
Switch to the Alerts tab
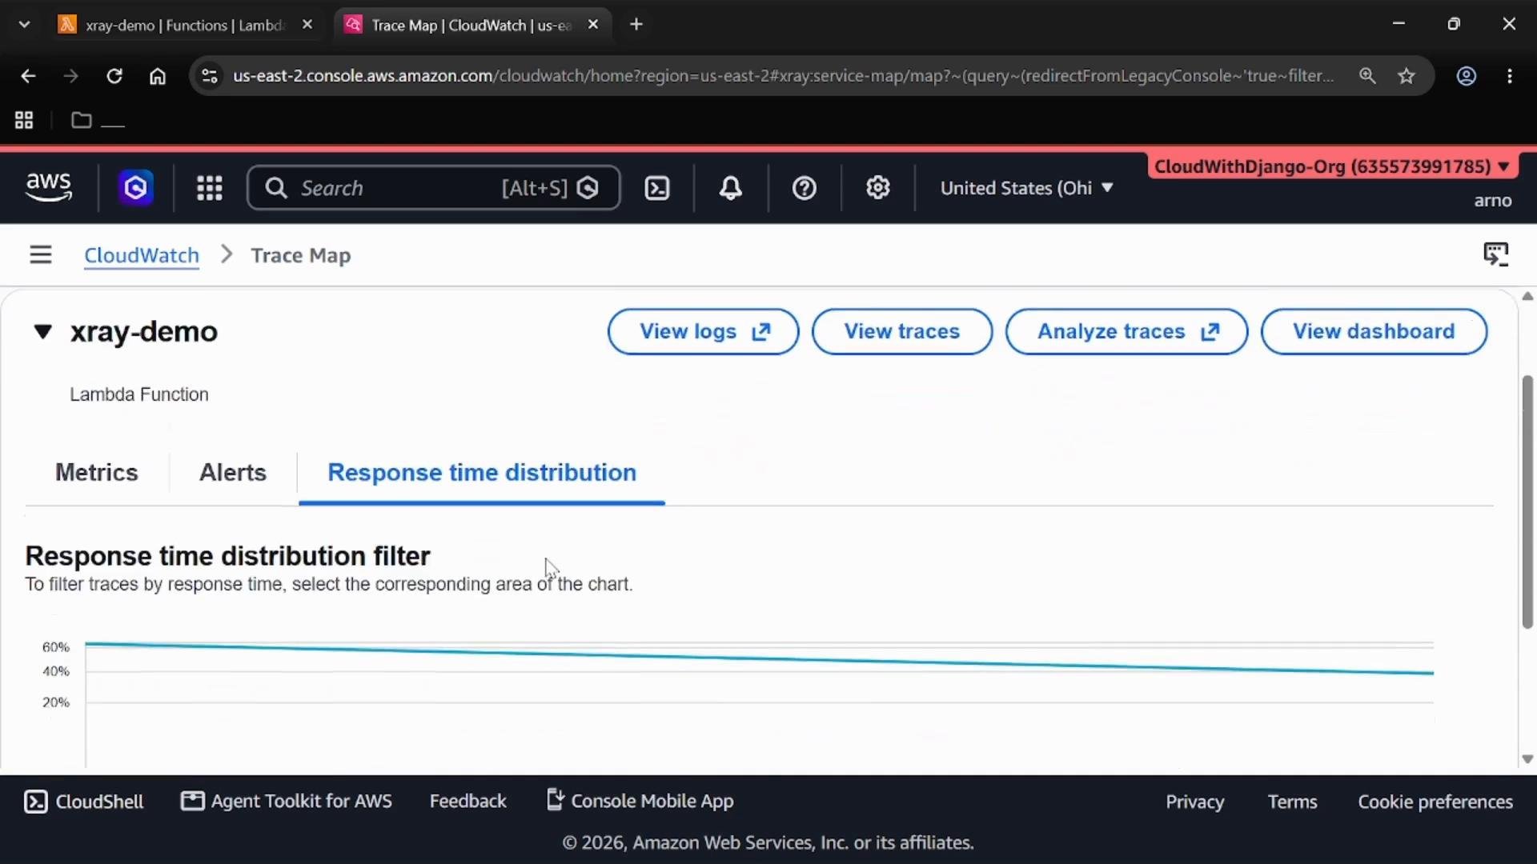[233, 473]
